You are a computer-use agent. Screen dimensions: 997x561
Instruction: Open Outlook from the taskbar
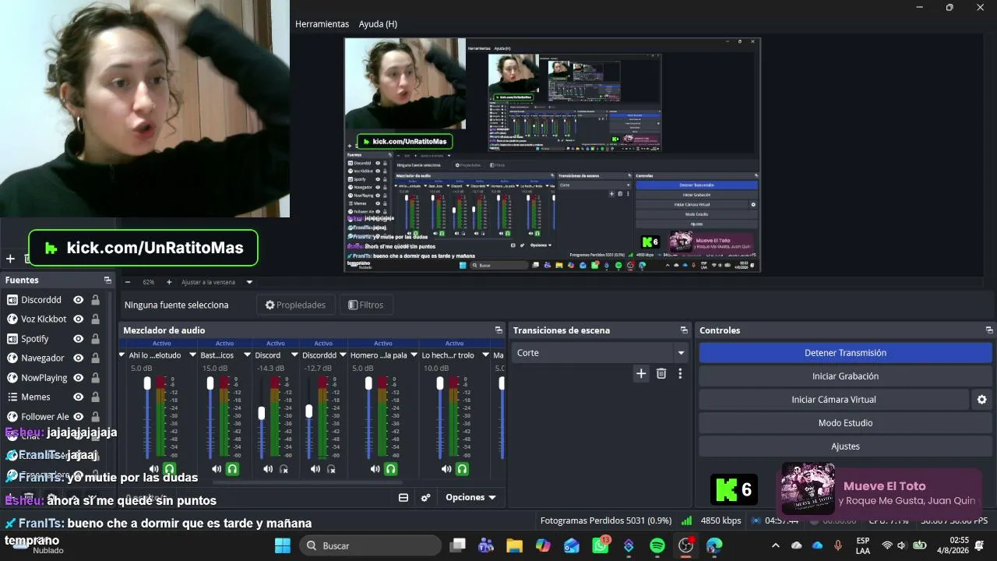(x=572, y=545)
